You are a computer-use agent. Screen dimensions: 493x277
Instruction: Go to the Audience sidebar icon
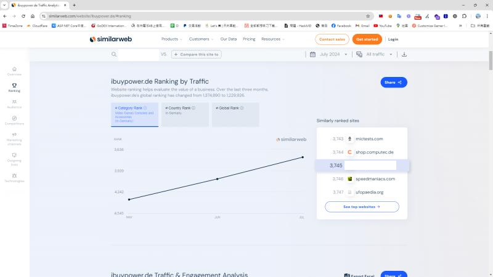[14, 103]
